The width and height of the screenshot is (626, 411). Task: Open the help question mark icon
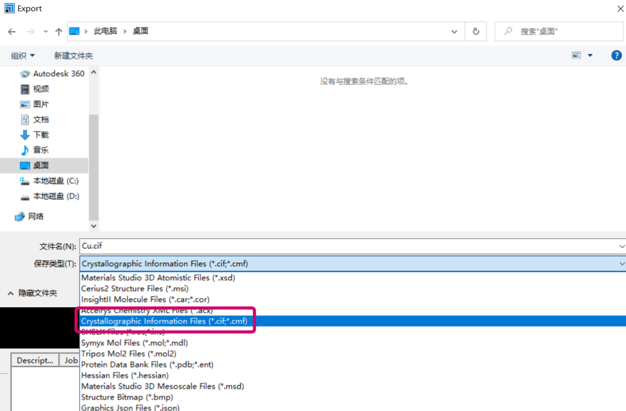616,56
